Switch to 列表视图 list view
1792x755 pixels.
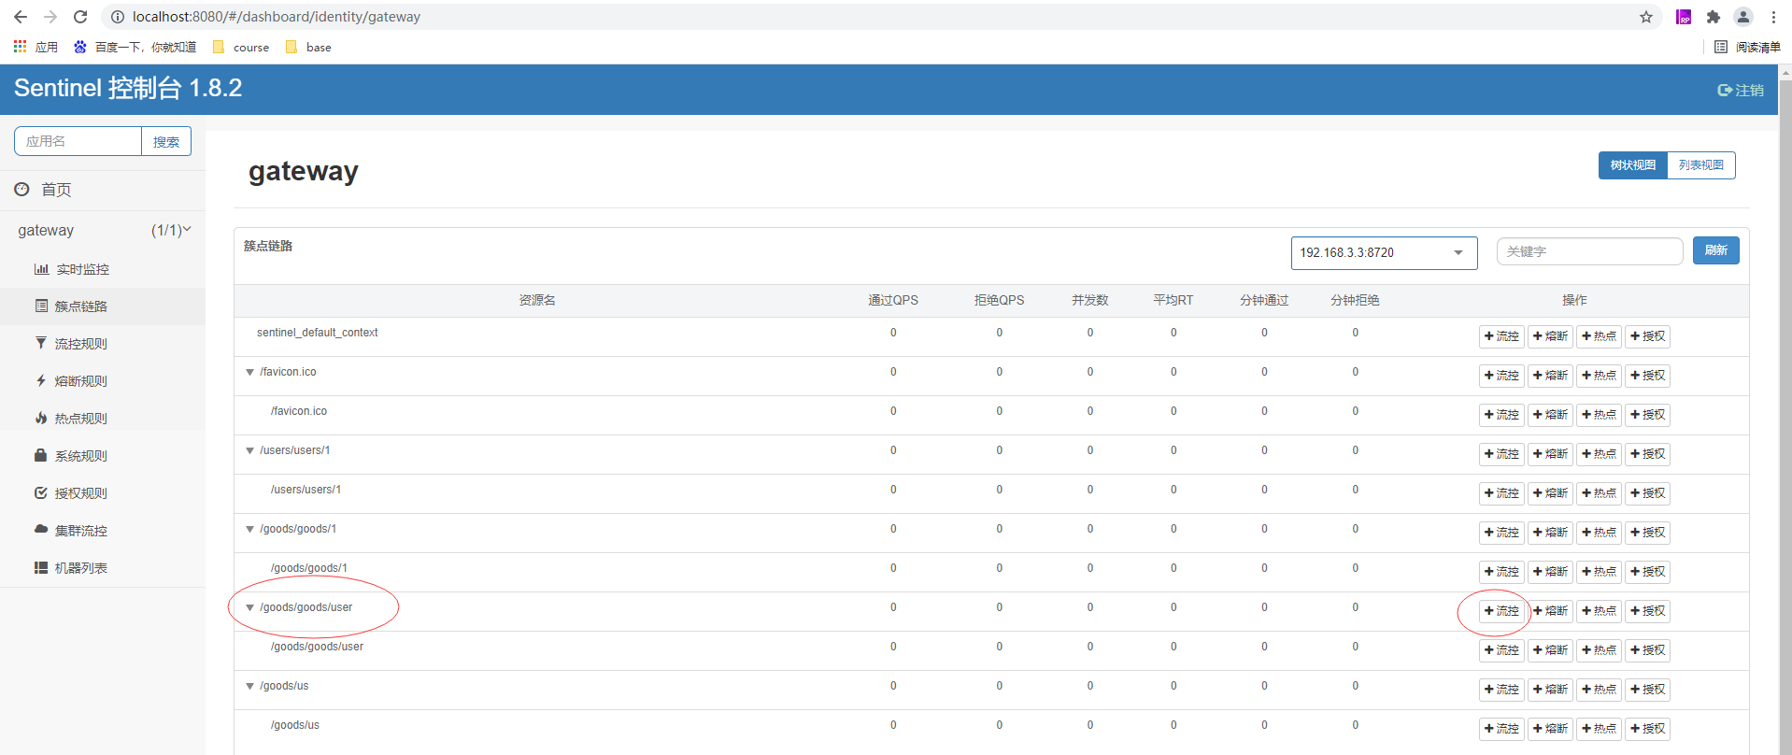pyautogui.click(x=1701, y=165)
